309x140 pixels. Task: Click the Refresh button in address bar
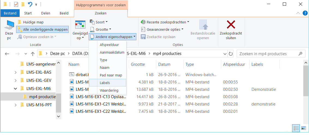(230, 54)
